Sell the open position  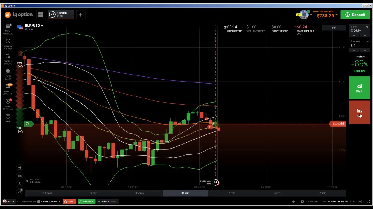coord(334,28)
